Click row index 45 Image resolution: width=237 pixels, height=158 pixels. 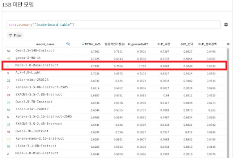pyautogui.click(x=9, y=132)
